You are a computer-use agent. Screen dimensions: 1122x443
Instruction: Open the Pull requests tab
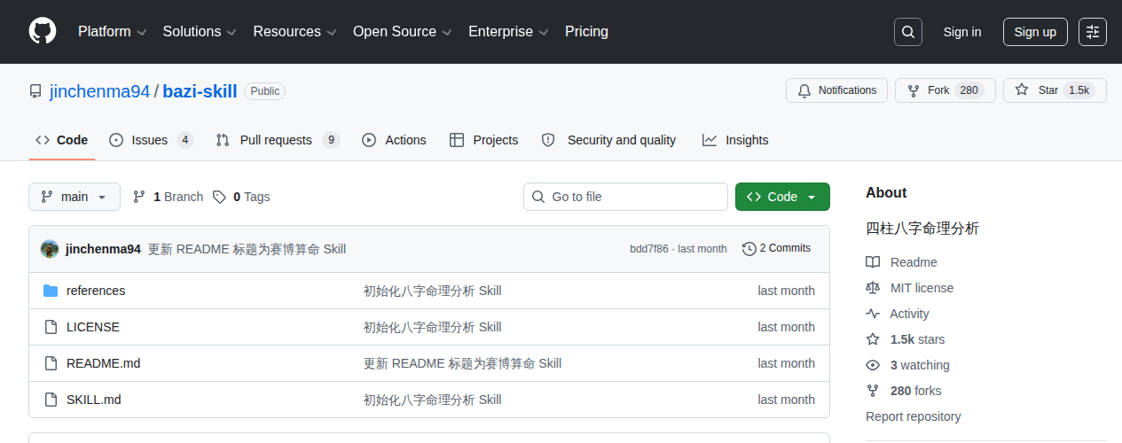278,140
